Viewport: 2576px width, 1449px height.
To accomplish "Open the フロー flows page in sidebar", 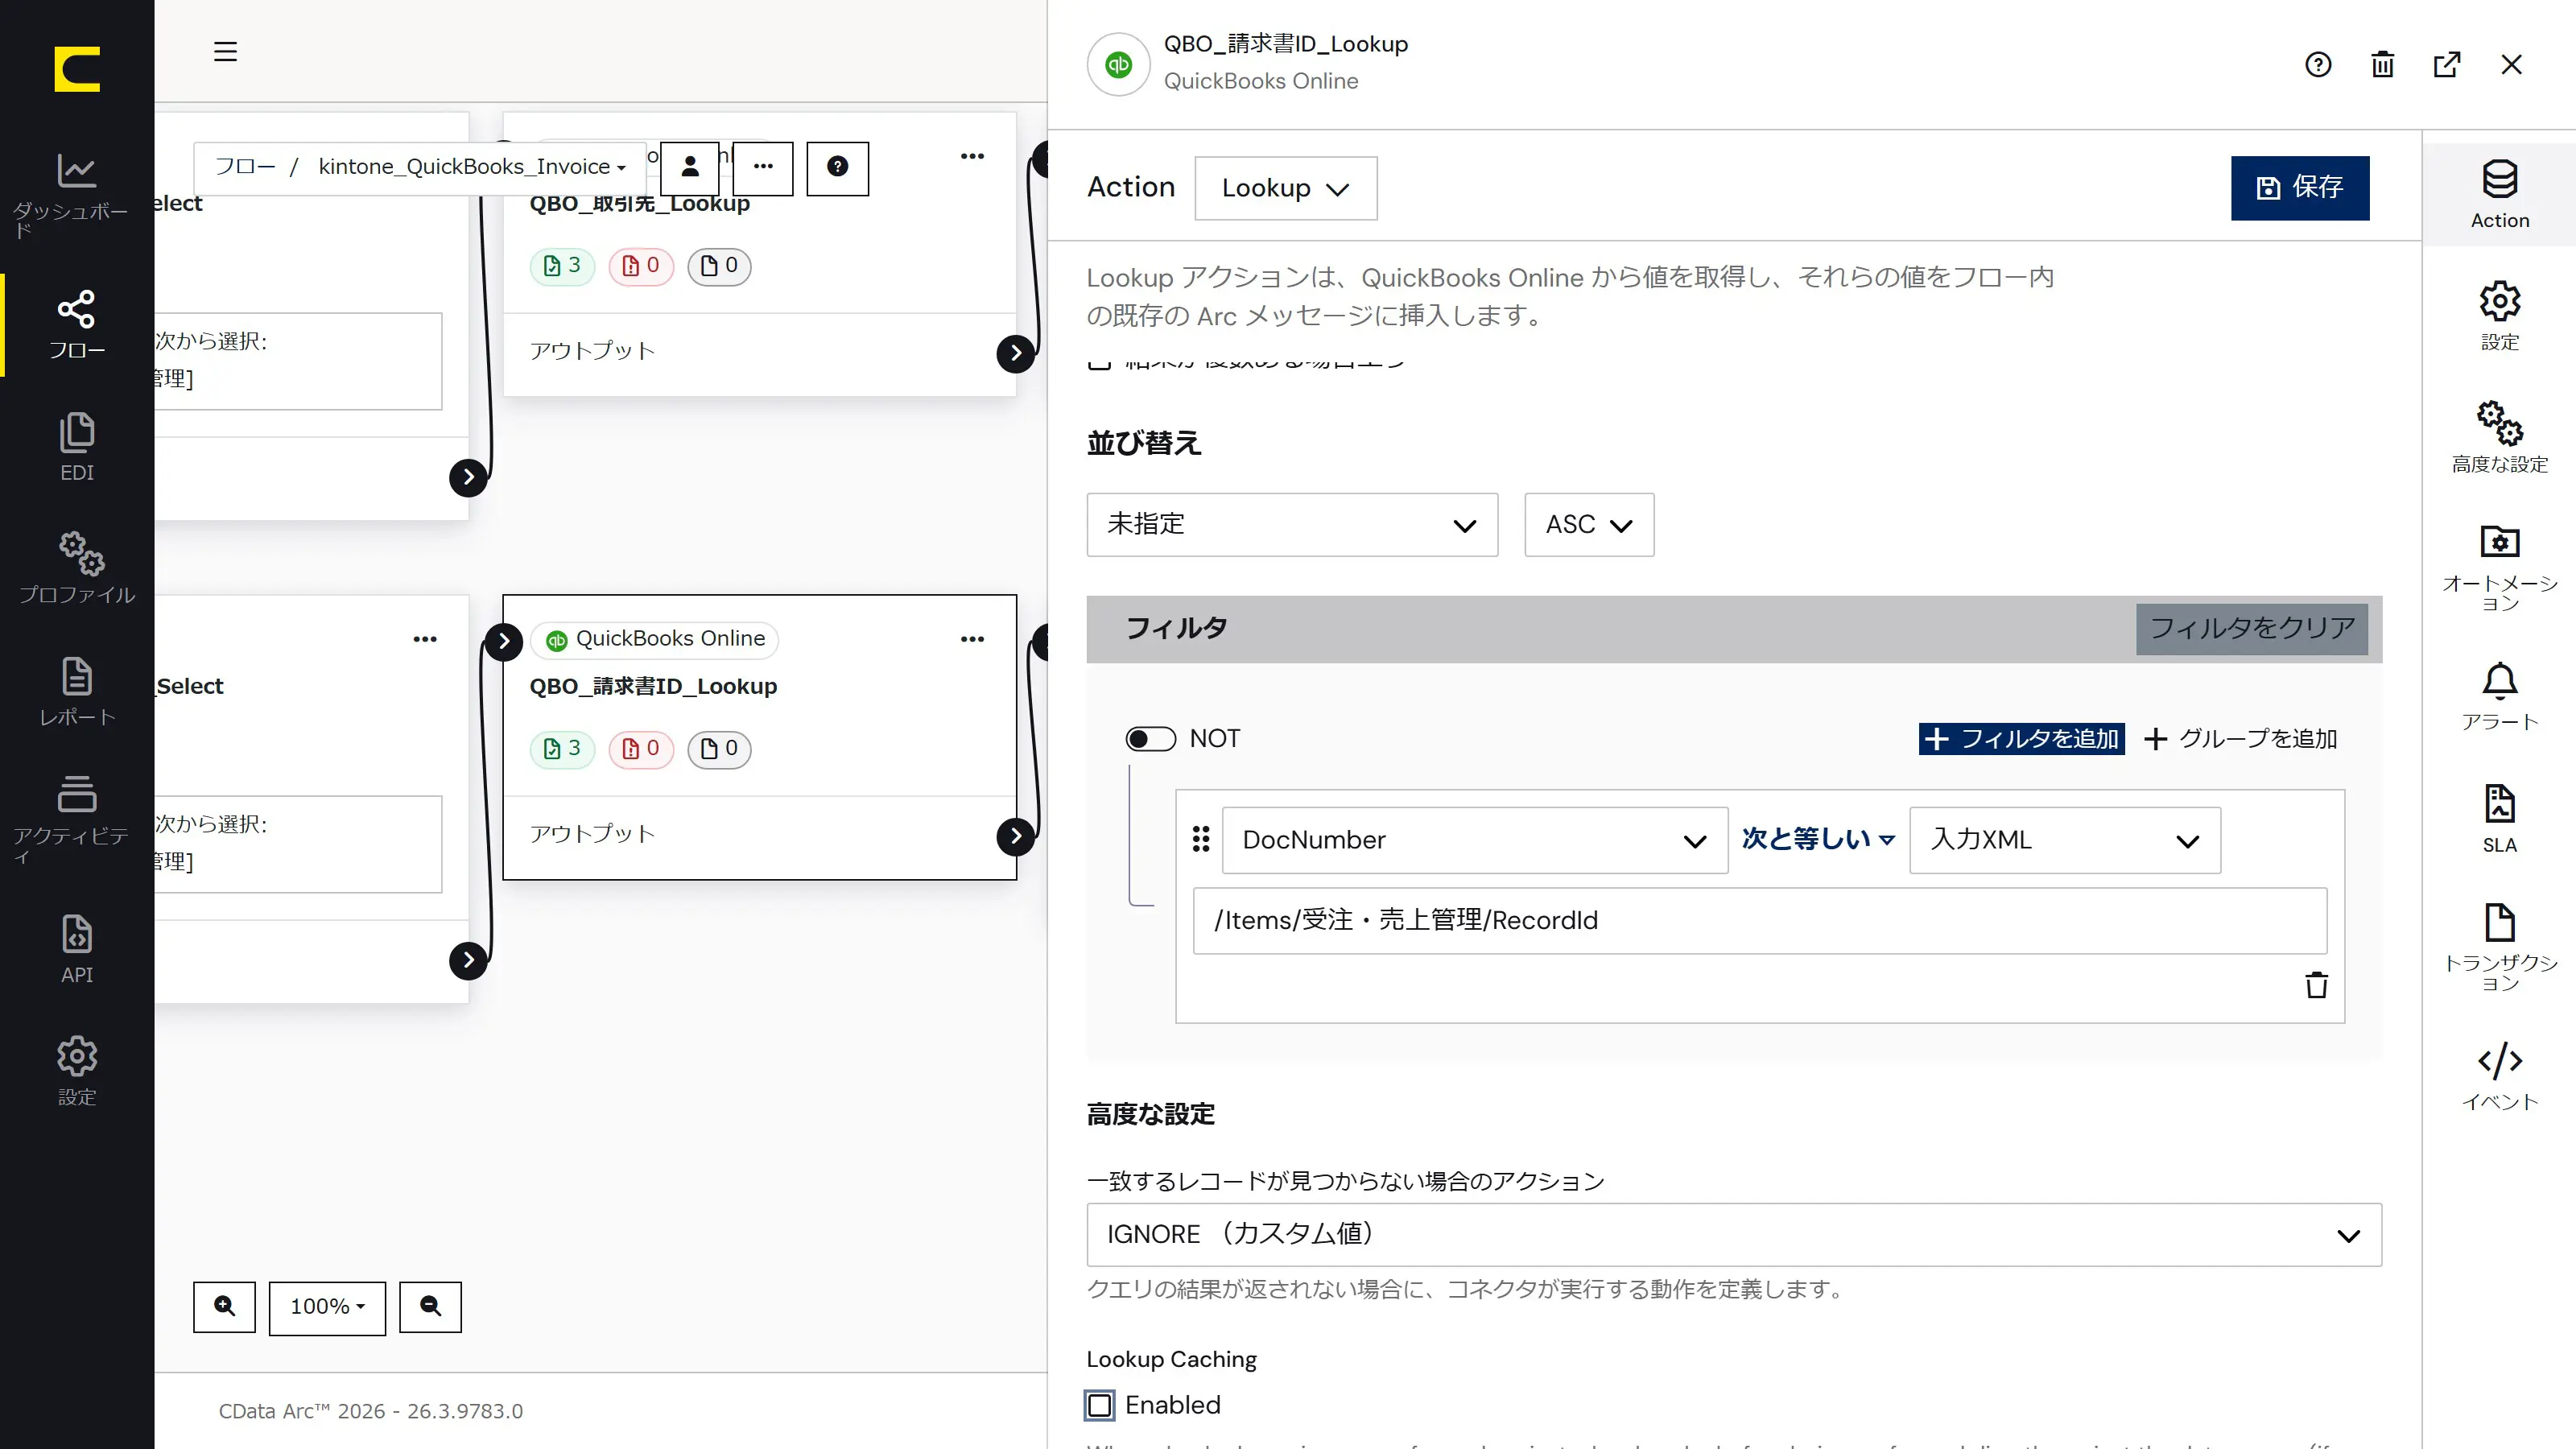I will point(77,324).
